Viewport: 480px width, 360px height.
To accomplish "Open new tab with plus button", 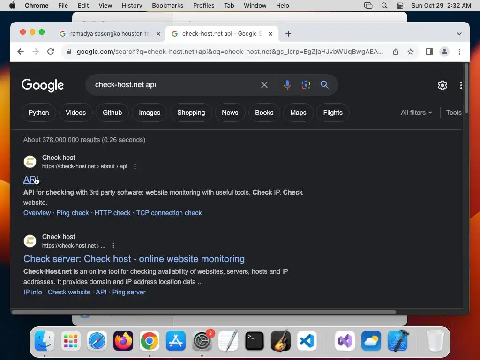I will click(x=288, y=34).
